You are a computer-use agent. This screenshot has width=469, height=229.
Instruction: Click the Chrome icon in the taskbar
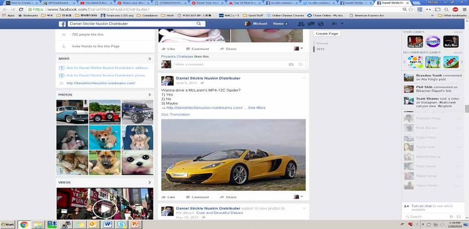[24, 224]
